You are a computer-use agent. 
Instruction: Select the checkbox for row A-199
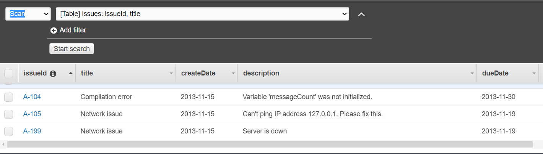coord(8,131)
